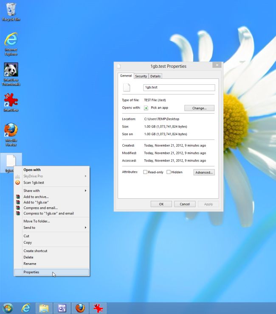Click the WinRAR icon beside Compress to "1gb.rar" and email
The width and height of the screenshot is (276, 314).
tap(18, 214)
